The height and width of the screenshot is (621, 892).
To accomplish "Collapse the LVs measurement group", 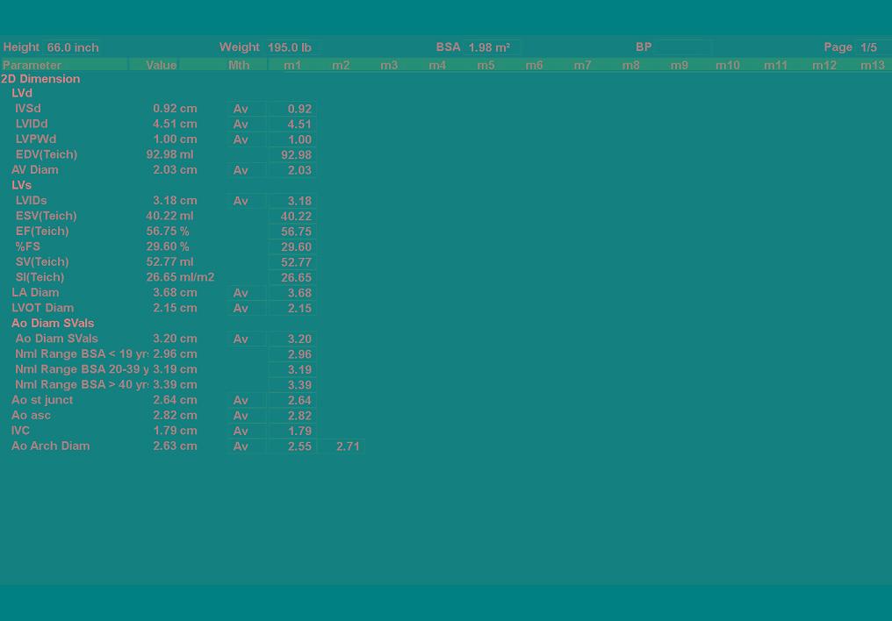I will [22, 185].
